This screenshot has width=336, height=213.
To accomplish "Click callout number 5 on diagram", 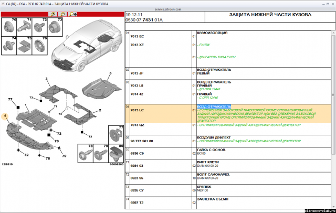I will (x=110, y=73).
